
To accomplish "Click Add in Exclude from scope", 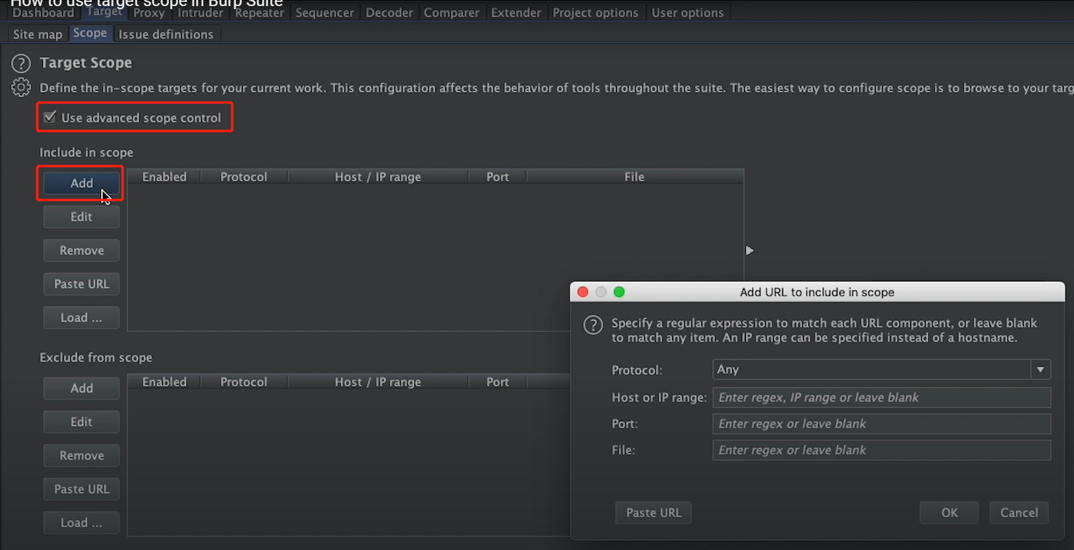I will 81,388.
